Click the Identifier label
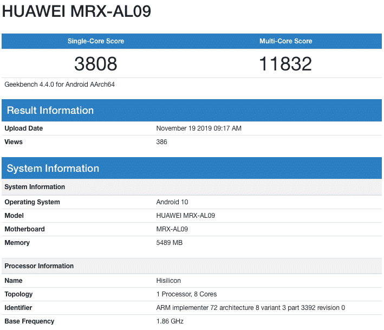 tap(18, 308)
